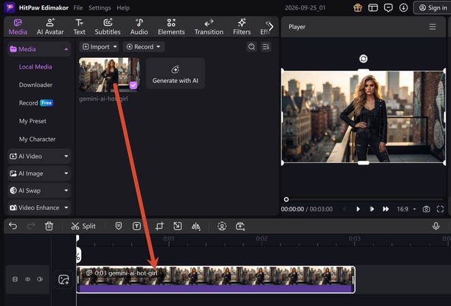Enter fullscreen preview
Viewport: 451px width, 306px height.
tap(440, 209)
